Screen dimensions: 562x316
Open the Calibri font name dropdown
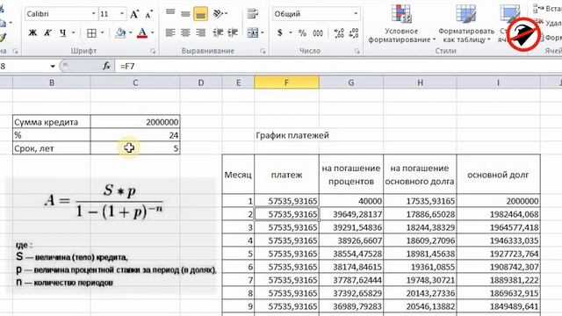click(94, 14)
